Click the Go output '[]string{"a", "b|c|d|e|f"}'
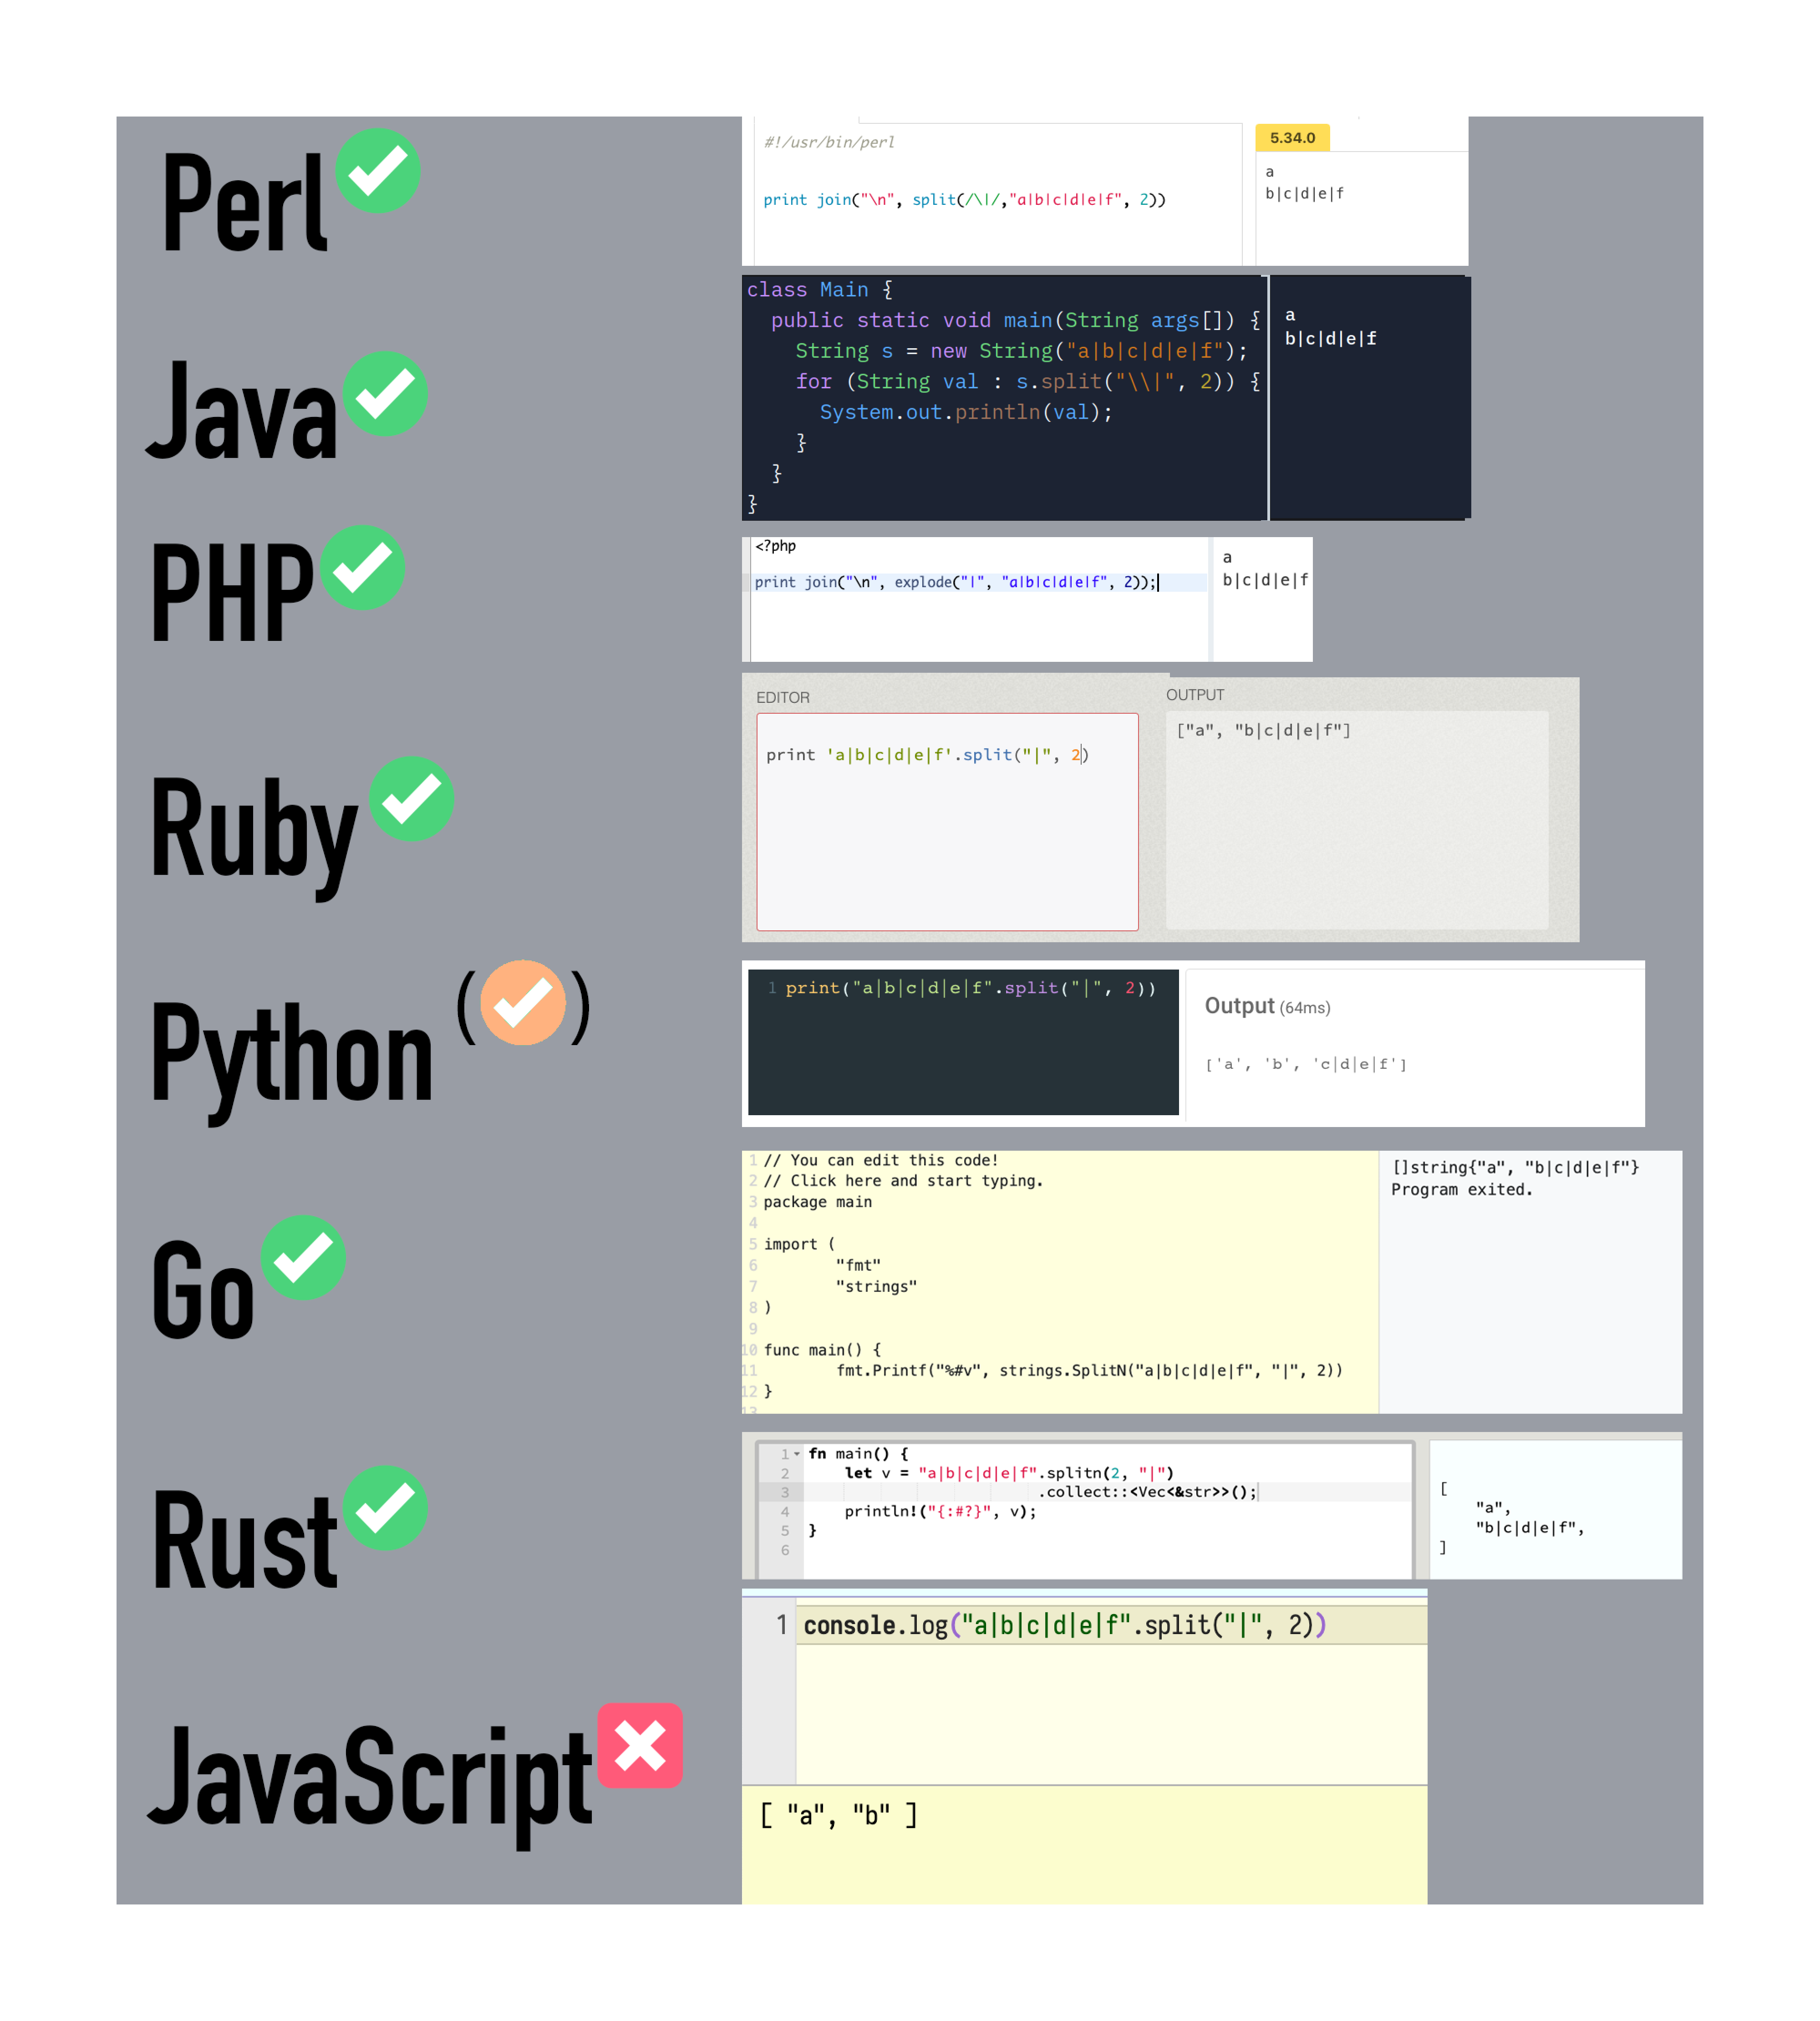 [1515, 1167]
